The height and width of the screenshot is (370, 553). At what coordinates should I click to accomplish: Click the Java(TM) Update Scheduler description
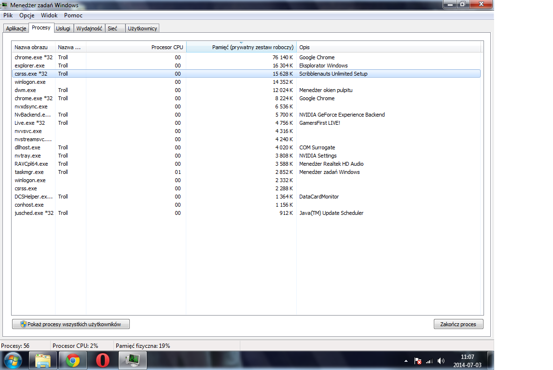click(x=331, y=213)
